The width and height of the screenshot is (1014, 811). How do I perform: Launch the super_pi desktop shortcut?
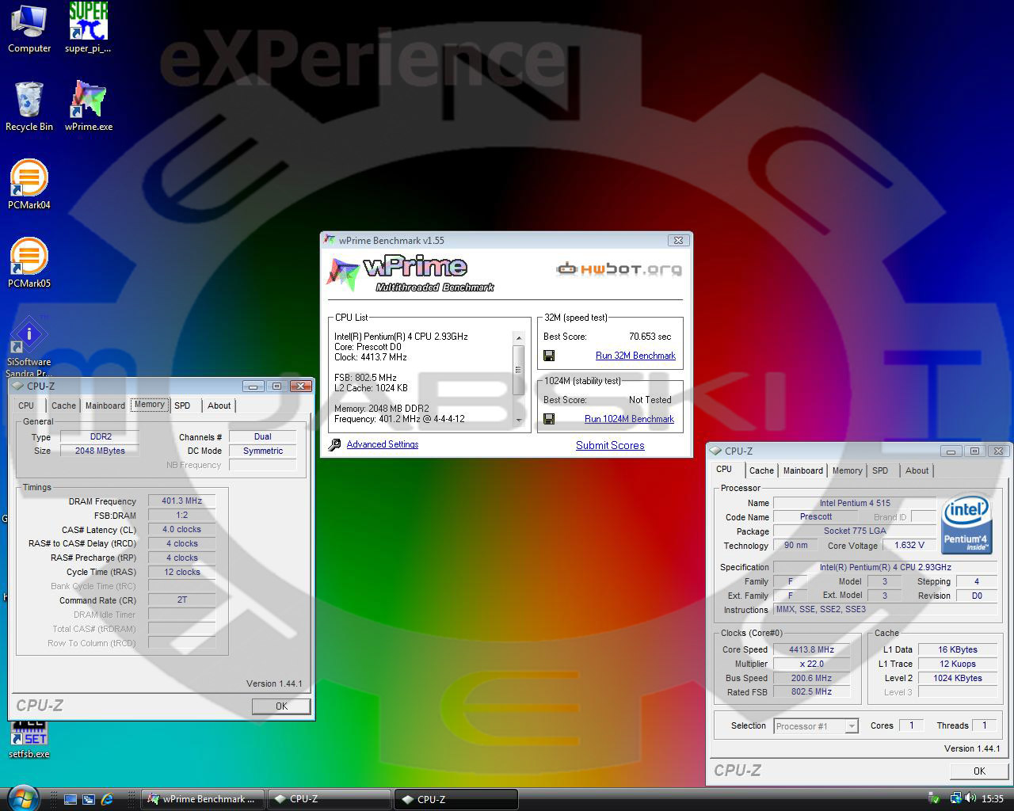[x=88, y=28]
